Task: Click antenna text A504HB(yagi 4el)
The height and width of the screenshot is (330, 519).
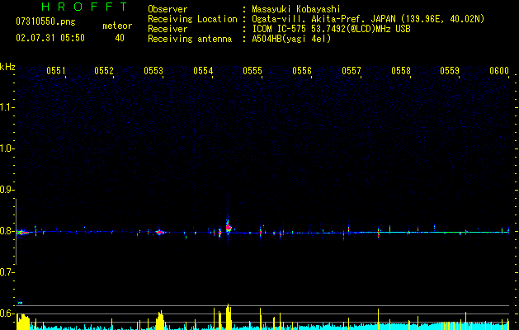Action: tap(291, 39)
